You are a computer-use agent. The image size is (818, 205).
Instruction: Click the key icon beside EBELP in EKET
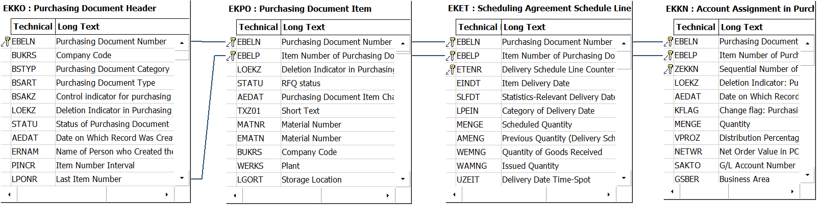tap(451, 56)
